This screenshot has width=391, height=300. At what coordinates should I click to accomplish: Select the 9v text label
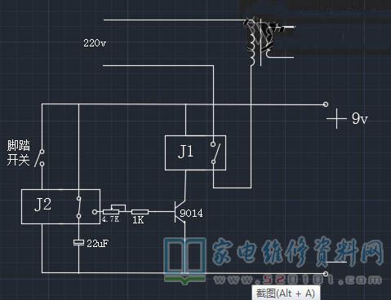pyautogui.click(x=360, y=118)
